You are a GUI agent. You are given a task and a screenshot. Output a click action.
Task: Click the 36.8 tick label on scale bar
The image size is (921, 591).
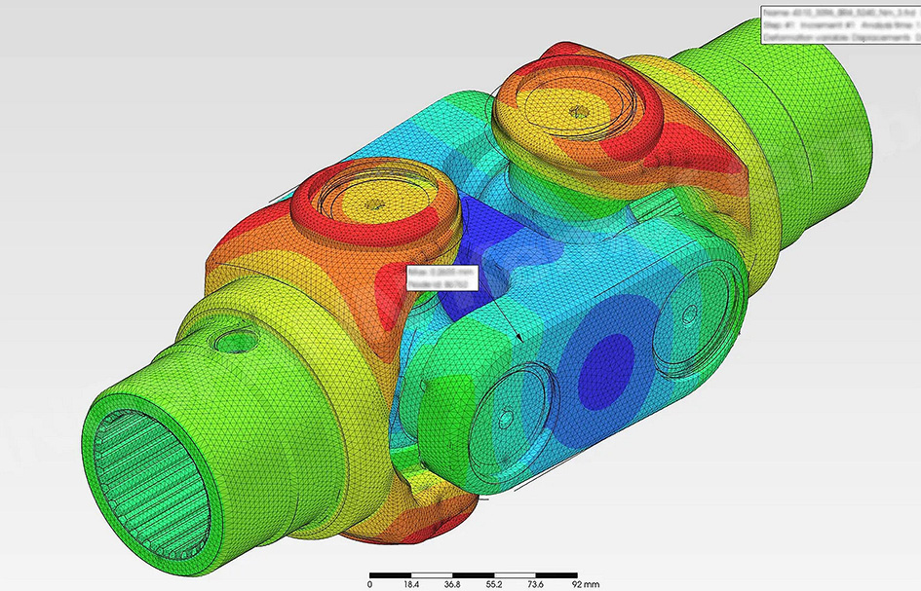click(x=452, y=584)
